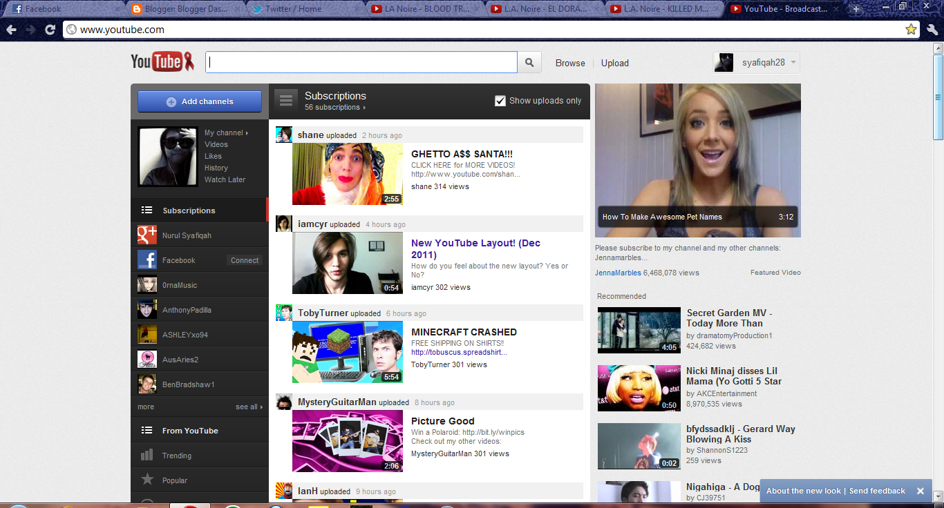The image size is (944, 508).
Task: Expand 56 subscriptions dropdown
Action: tap(335, 108)
